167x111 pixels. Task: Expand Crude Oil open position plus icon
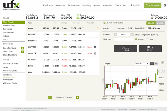95,54
